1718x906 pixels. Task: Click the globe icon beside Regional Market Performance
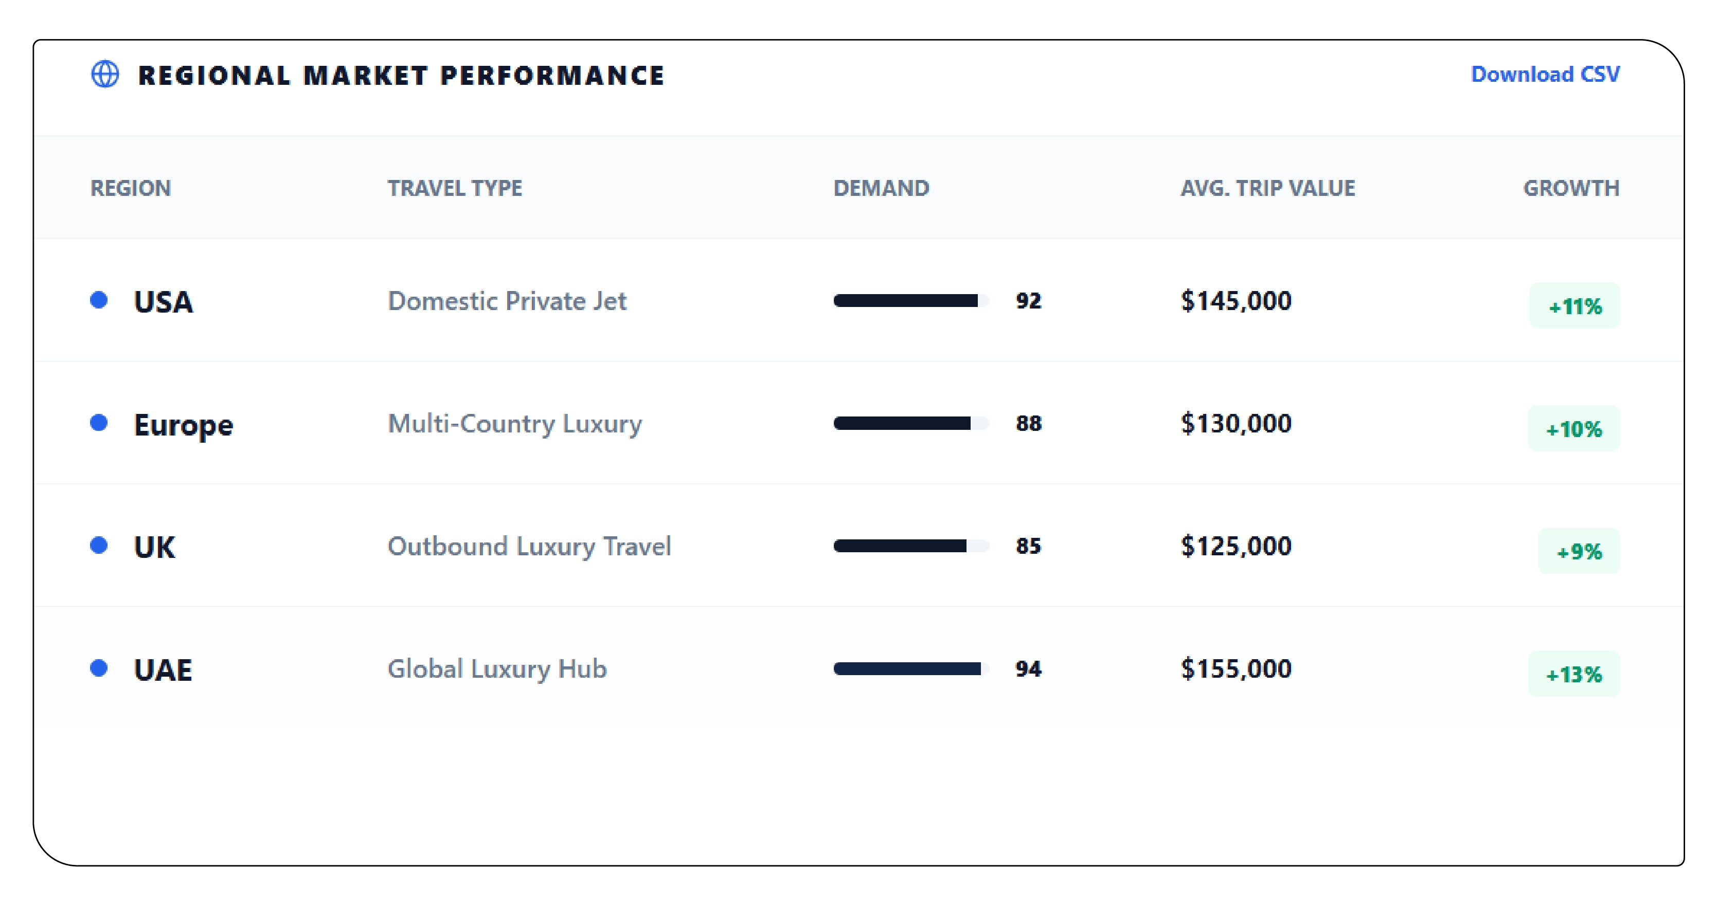point(105,74)
